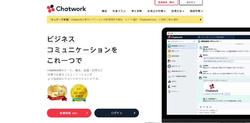This screenshot has height=123, width=250.
Task: Click 木村香's avatar on the green message
Action: [201, 78]
